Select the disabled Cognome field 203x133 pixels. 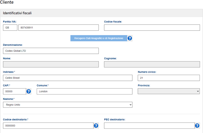click(152, 64)
